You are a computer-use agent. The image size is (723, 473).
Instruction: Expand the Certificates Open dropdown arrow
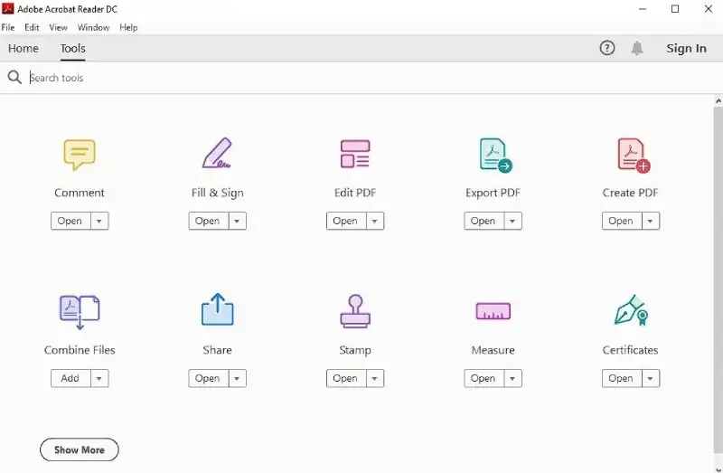point(651,379)
